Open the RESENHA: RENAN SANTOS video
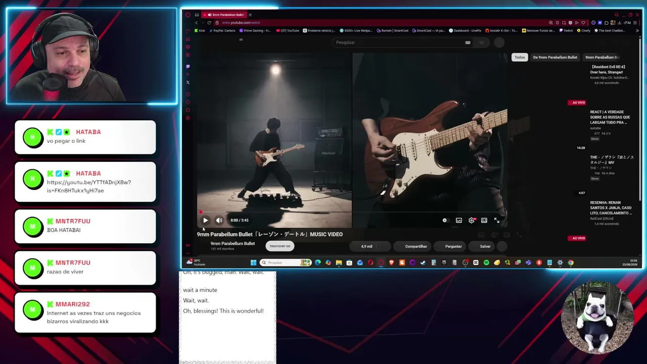Image resolution: width=647 pixels, height=364 pixels. pyautogui.click(x=611, y=208)
